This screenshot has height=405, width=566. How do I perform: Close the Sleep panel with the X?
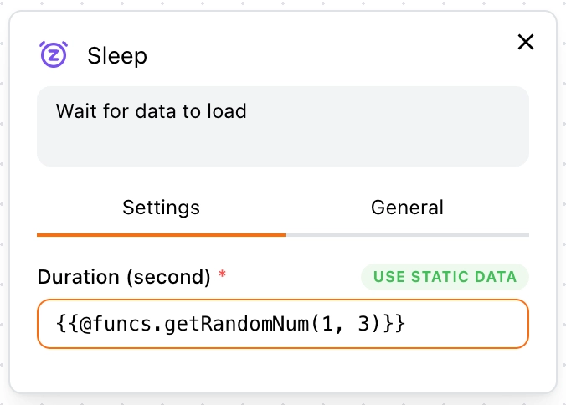point(526,42)
